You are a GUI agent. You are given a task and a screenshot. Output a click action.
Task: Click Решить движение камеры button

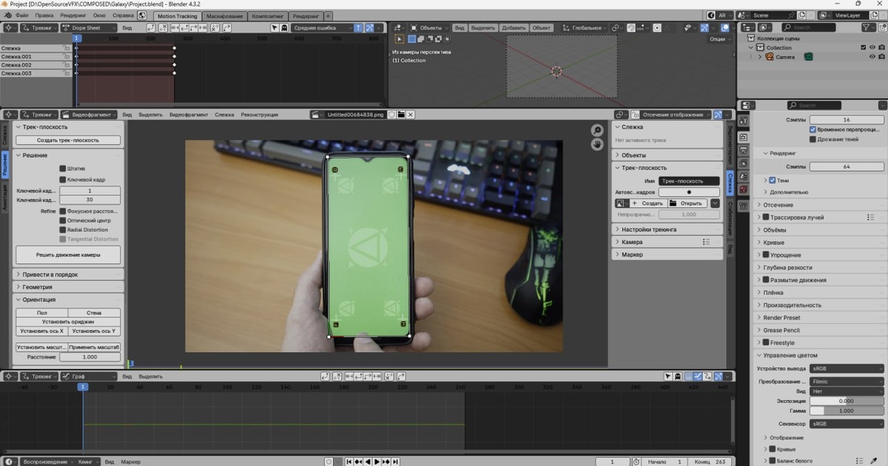click(x=68, y=254)
